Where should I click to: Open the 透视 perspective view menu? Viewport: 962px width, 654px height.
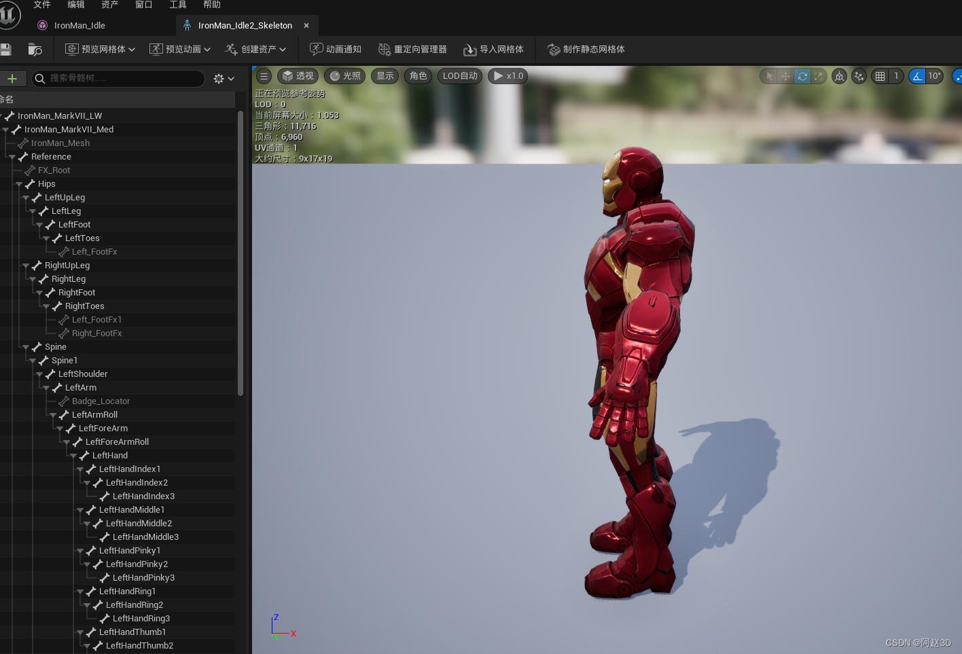click(298, 76)
